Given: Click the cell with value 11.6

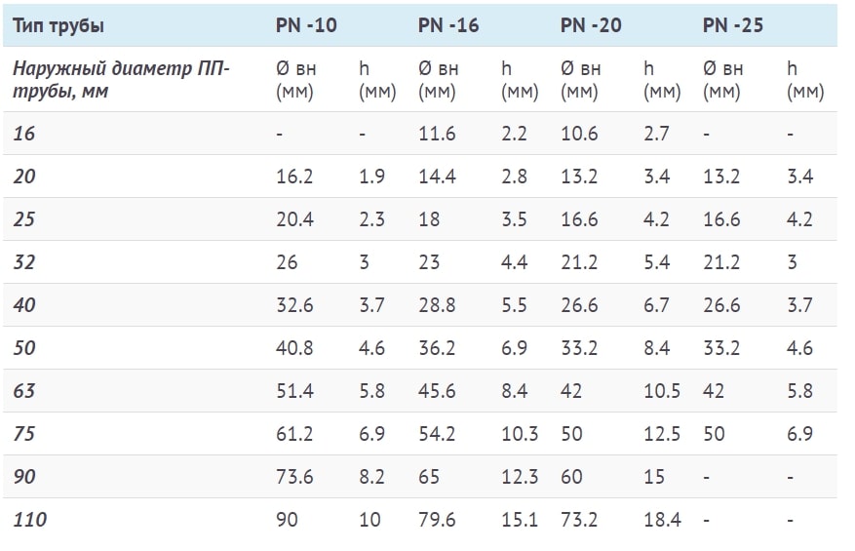Looking at the screenshot, I should pos(437,134).
